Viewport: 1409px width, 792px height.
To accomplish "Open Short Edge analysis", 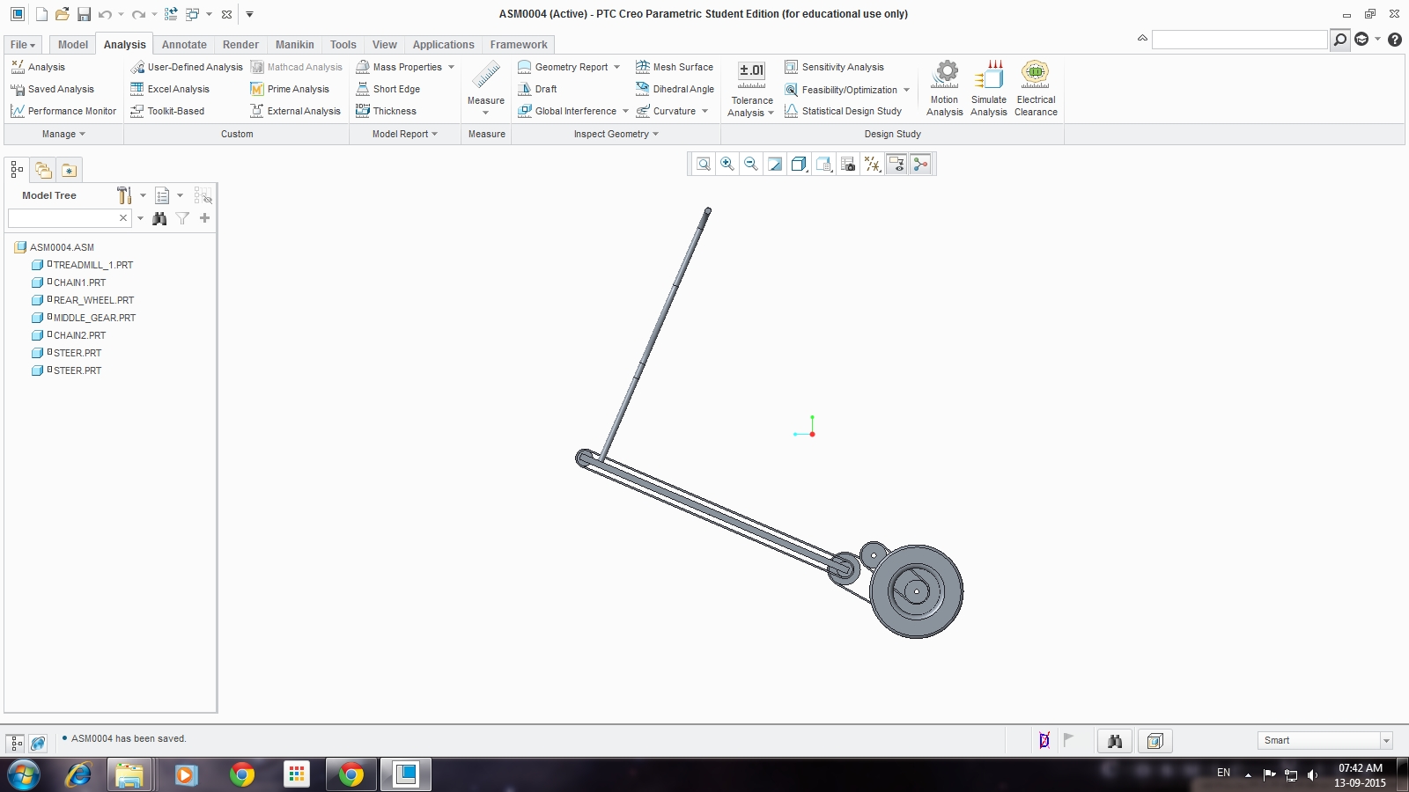I will pos(387,89).
